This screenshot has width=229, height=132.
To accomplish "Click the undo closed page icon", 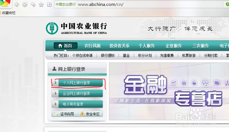I will pyautogui.click(x=33, y=5).
